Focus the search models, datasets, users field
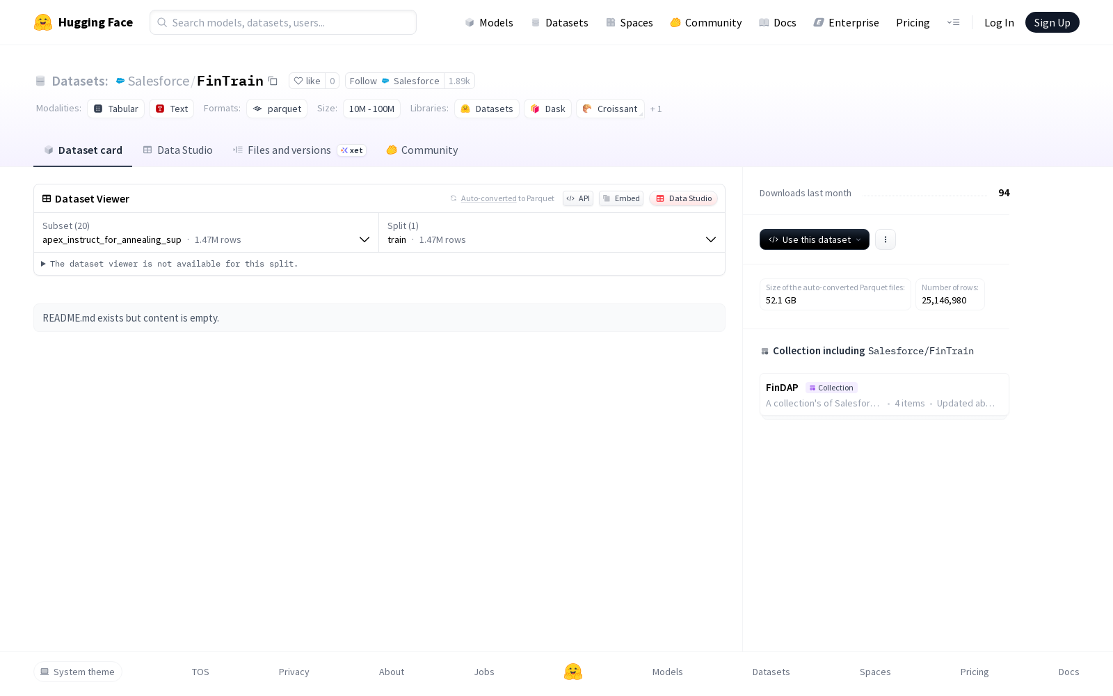Viewport: 1113px width, 696px height. (283, 22)
